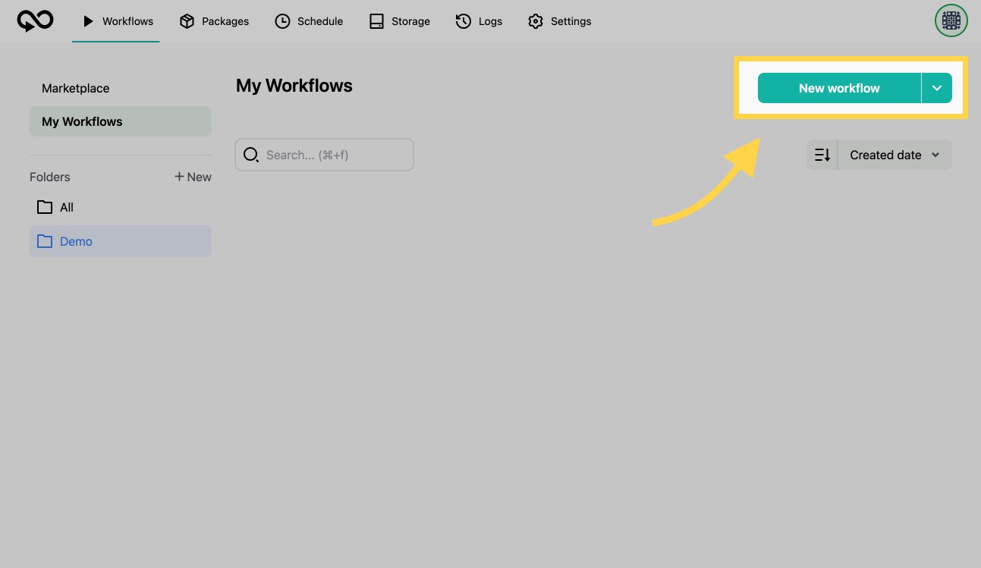View Logs via the history icon
Screen dimensions: 981x568
463,21
